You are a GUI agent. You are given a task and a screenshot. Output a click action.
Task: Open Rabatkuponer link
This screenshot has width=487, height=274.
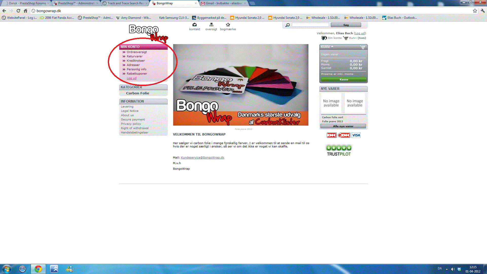click(137, 74)
